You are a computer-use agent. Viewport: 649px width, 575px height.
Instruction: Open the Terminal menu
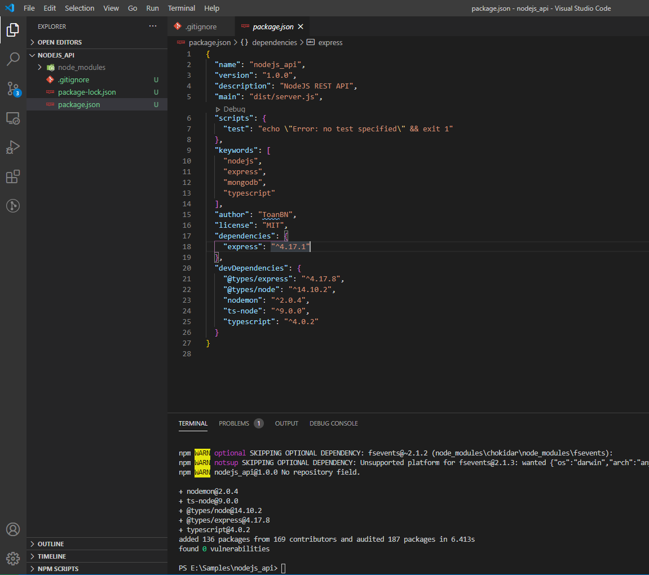click(181, 8)
